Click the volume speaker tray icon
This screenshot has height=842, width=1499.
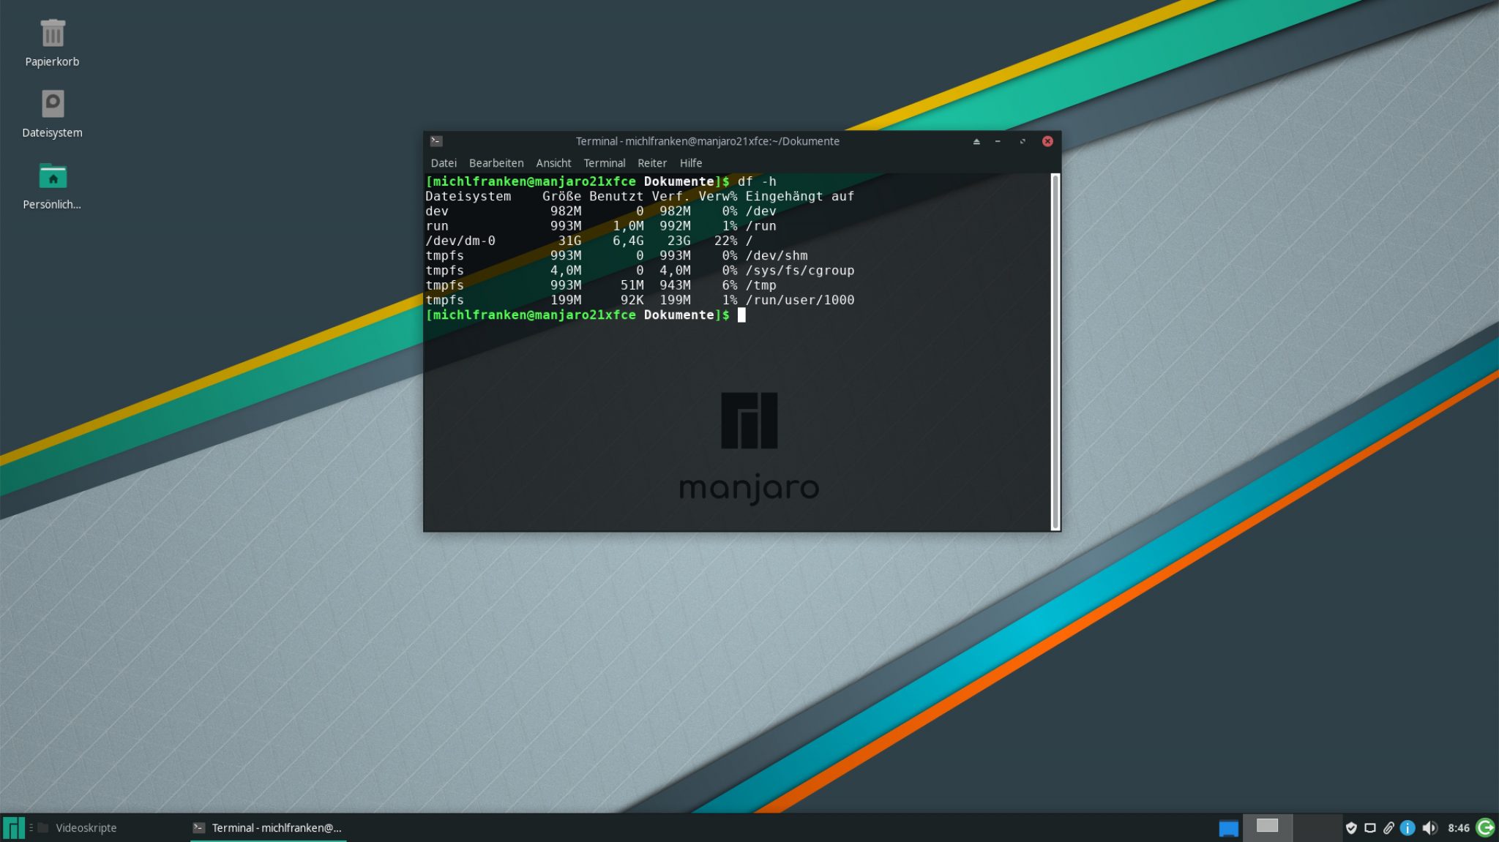click(1429, 828)
